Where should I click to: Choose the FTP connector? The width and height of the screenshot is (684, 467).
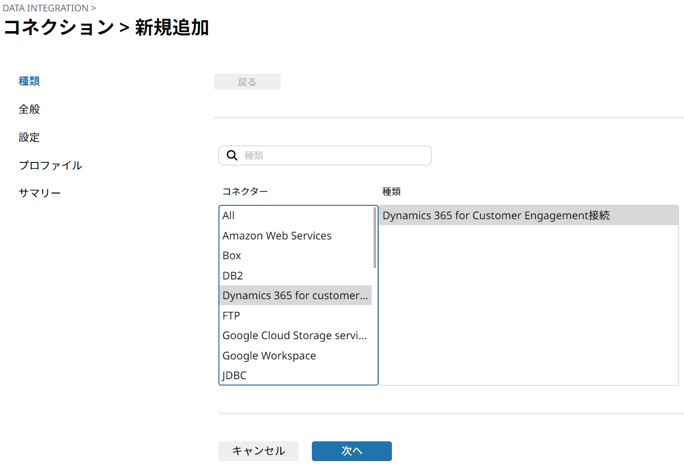point(296,315)
